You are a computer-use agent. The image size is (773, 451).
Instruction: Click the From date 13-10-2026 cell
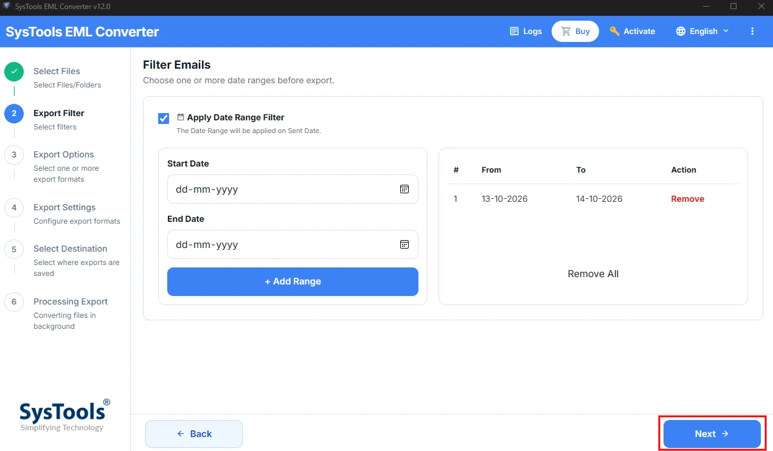(x=505, y=199)
